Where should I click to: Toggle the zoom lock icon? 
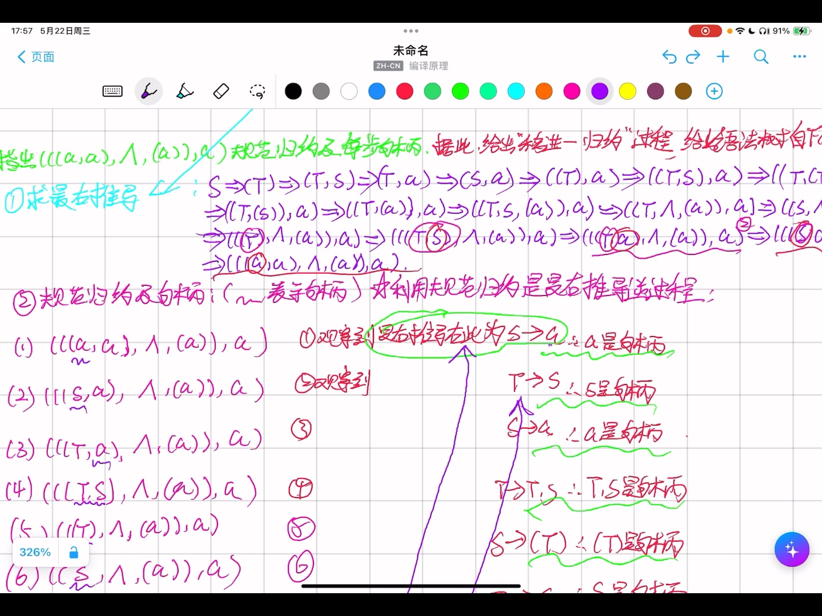[74, 552]
